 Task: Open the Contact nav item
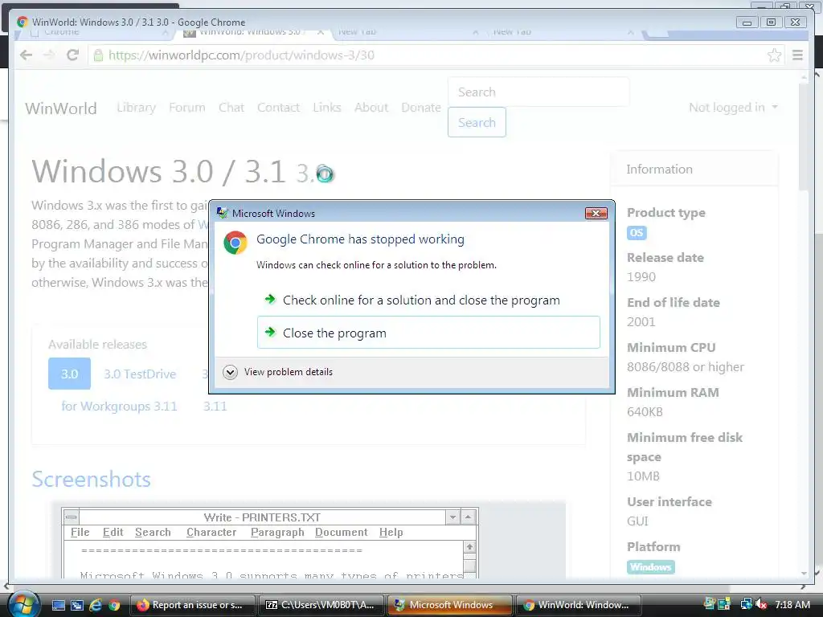[x=278, y=108]
